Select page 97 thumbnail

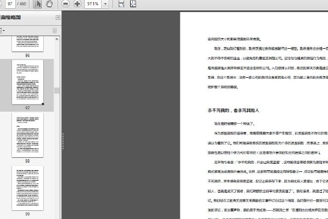coord(28,82)
